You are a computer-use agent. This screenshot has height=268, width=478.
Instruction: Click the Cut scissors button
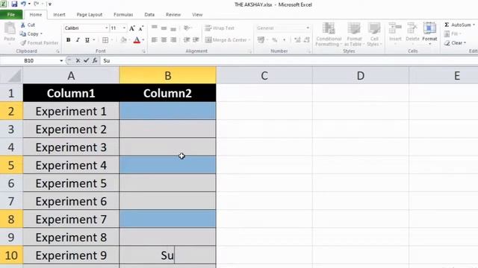click(28, 25)
